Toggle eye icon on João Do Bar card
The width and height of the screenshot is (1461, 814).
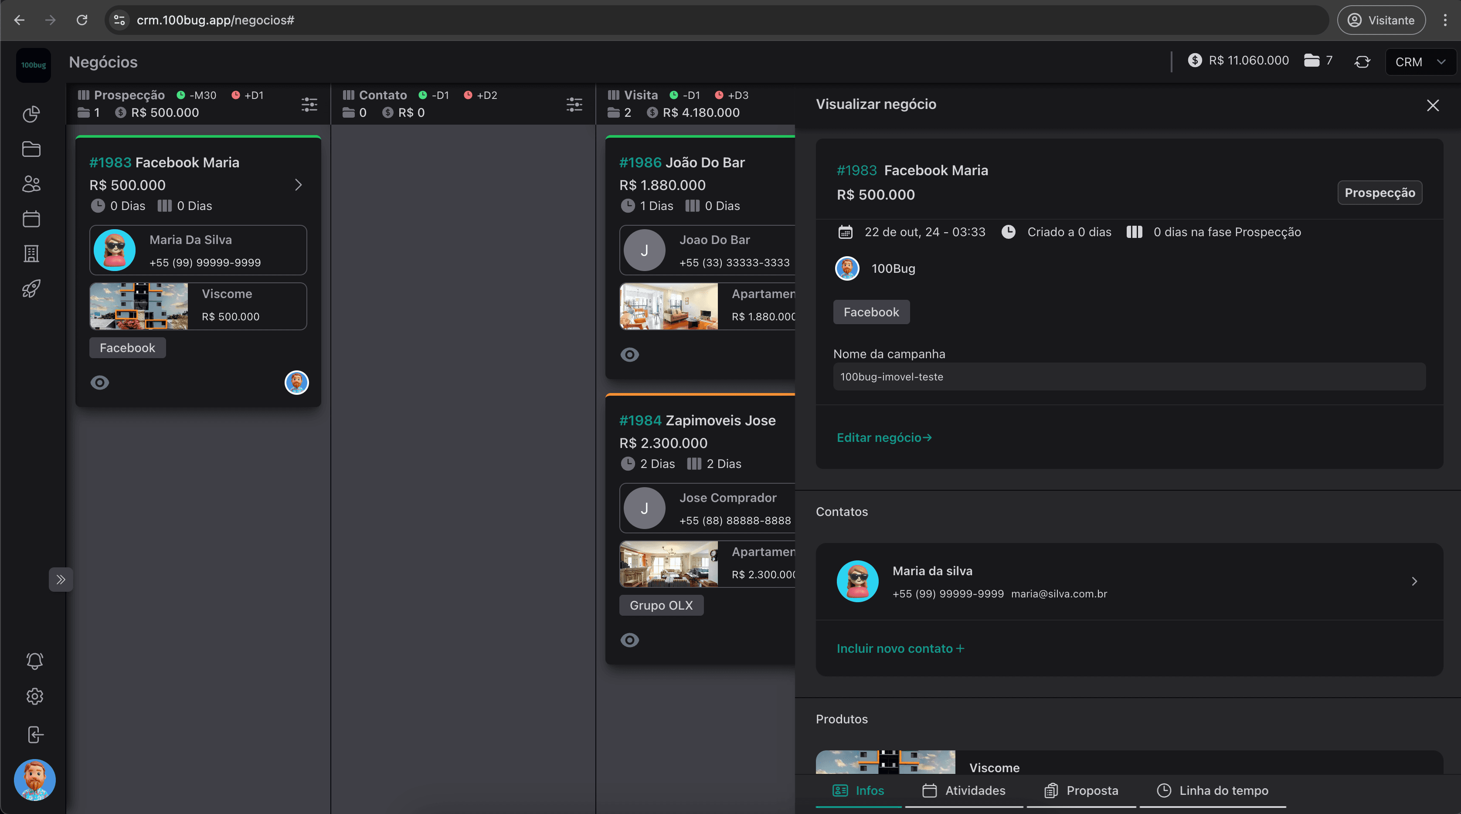pyautogui.click(x=629, y=355)
